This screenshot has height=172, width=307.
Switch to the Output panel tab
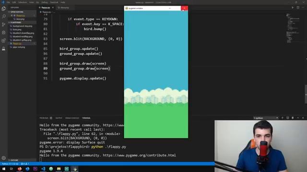(x=59, y=118)
